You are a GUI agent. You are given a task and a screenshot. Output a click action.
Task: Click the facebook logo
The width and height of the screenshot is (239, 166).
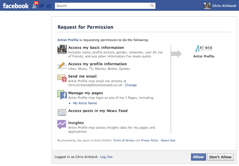16,6
